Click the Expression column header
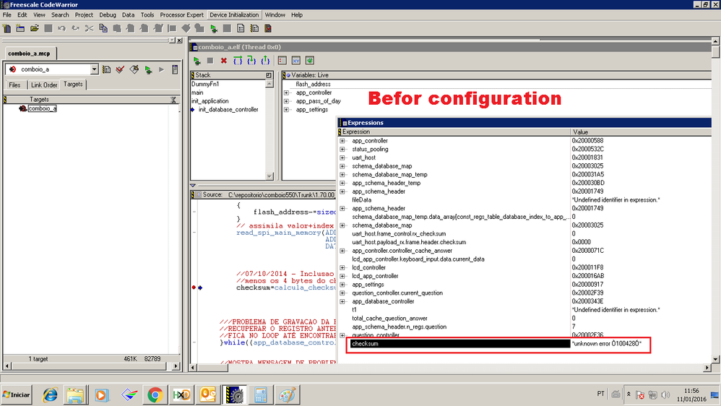This screenshot has height=406, width=721. (x=454, y=132)
